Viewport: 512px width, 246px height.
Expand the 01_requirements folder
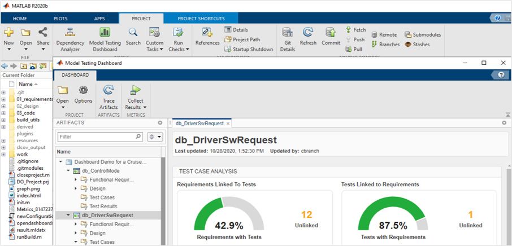[3, 99]
